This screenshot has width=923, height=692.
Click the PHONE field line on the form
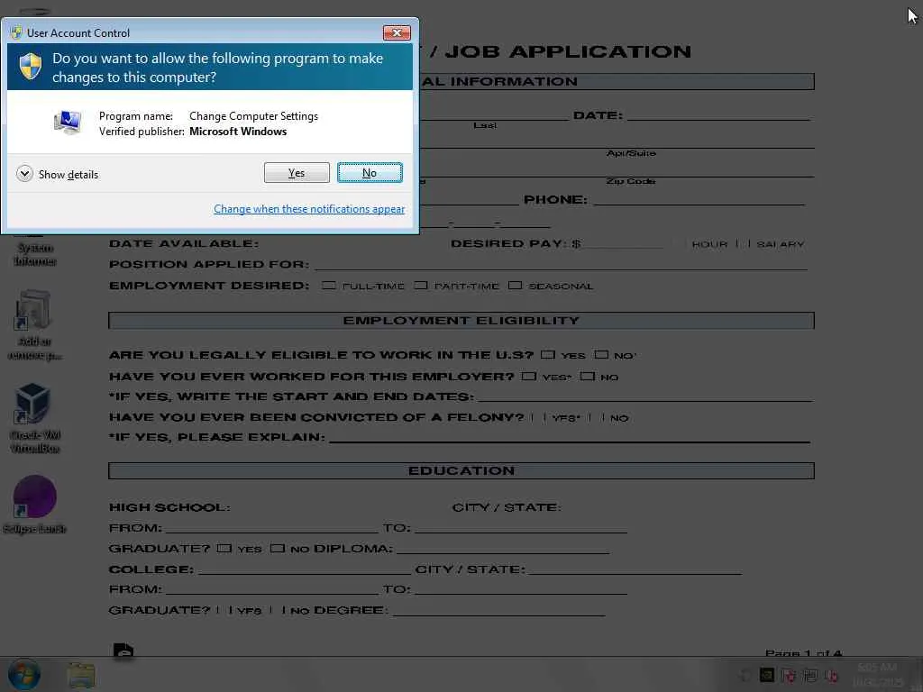point(699,199)
